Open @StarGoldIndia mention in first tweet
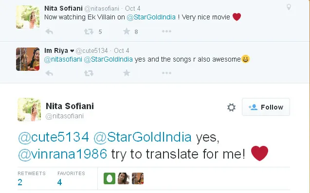The width and height of the screenshot is (310, 193). coord(151,17)
